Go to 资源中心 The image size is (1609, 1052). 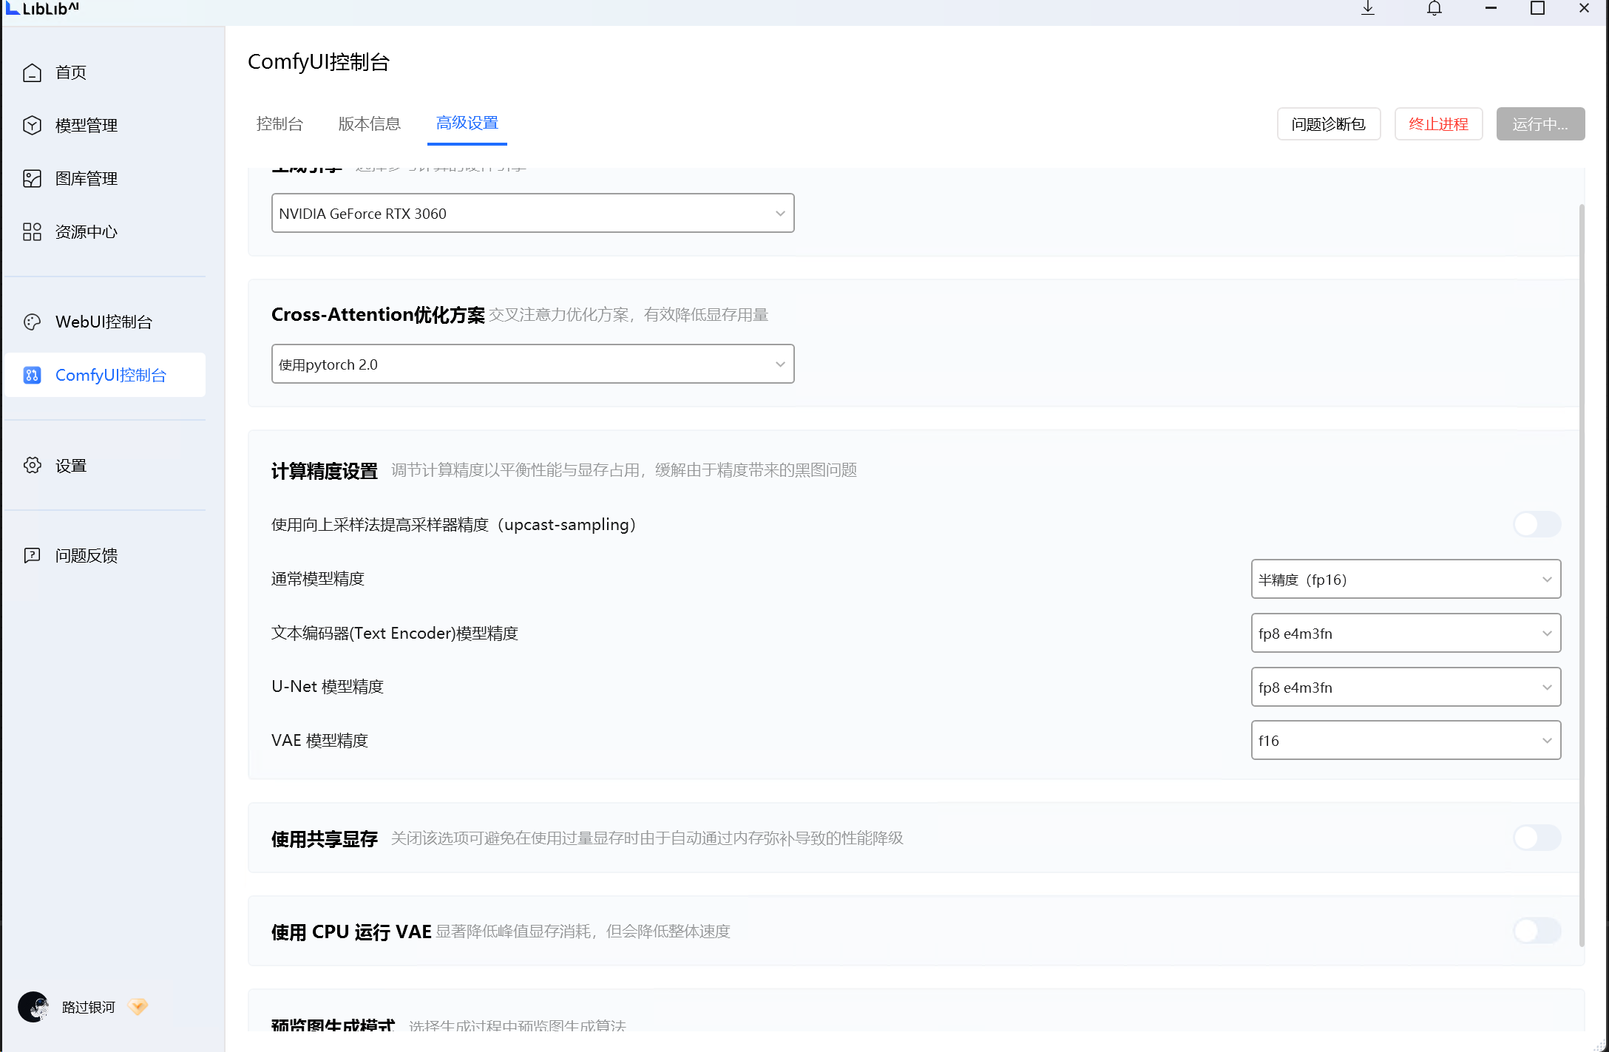pyautogui.click(x=86, y=231)
